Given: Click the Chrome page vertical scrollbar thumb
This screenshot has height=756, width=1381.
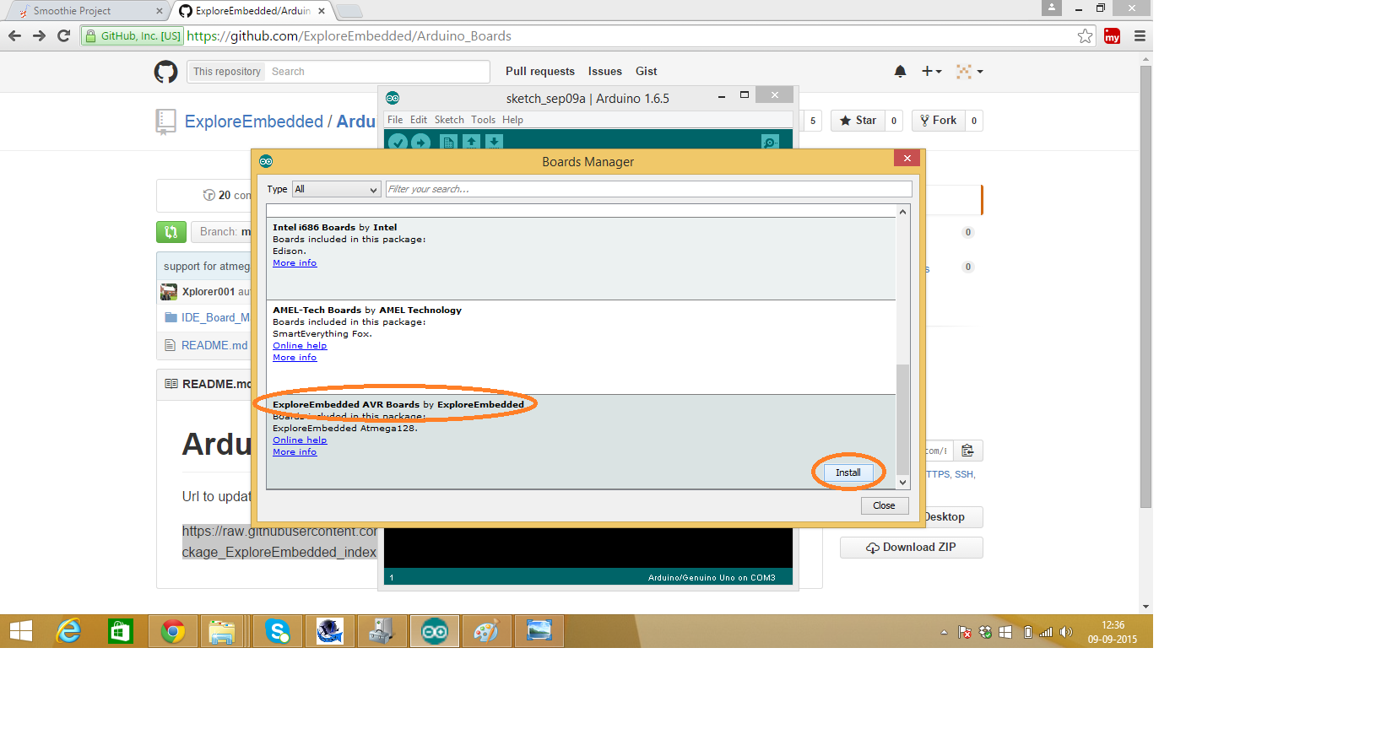Looking at the screenshot, I should click(1145, 286).
